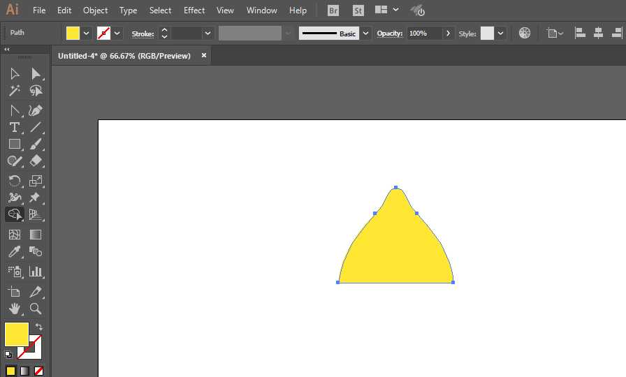
Task: Switch paint mode to Gradient
Action: (x=24, y=371)
